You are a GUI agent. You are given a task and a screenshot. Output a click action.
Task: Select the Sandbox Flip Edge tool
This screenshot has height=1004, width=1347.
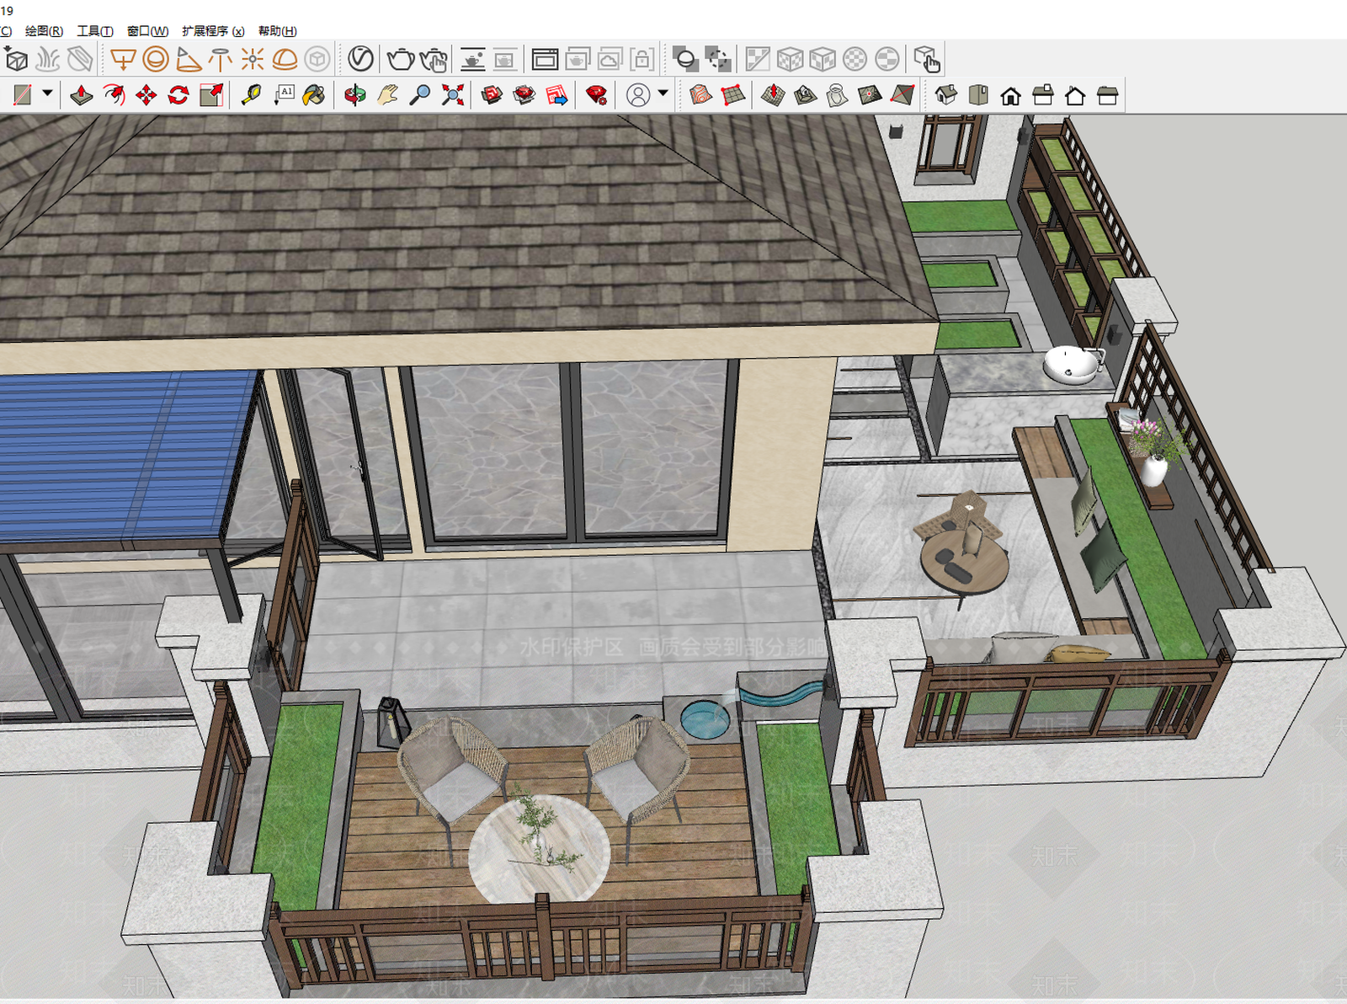[x=902, y=95]
